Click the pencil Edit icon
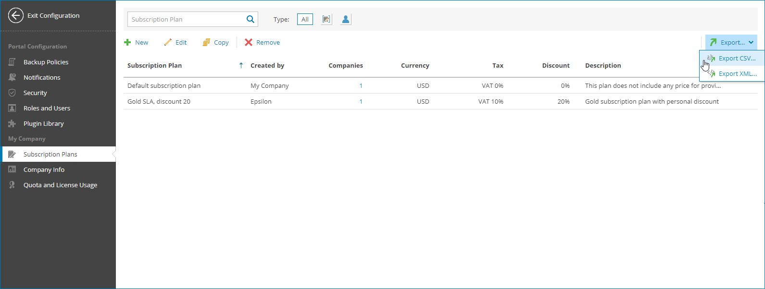The height and width of the screenshot is (289, 765). pos(168,42)
